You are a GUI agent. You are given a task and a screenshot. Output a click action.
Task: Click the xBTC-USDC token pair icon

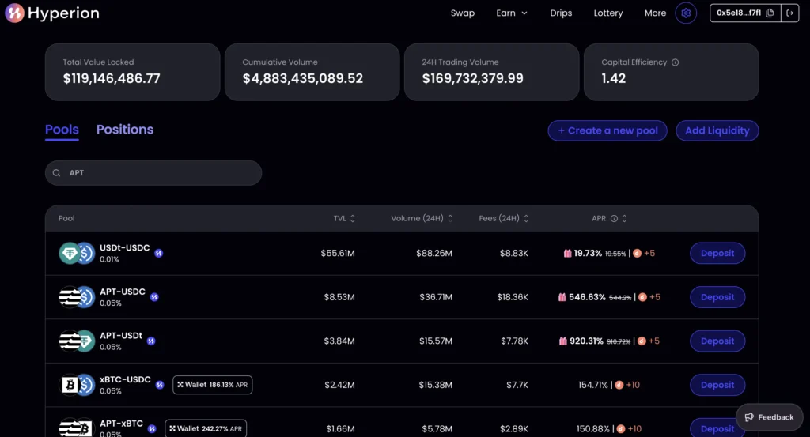77,385
